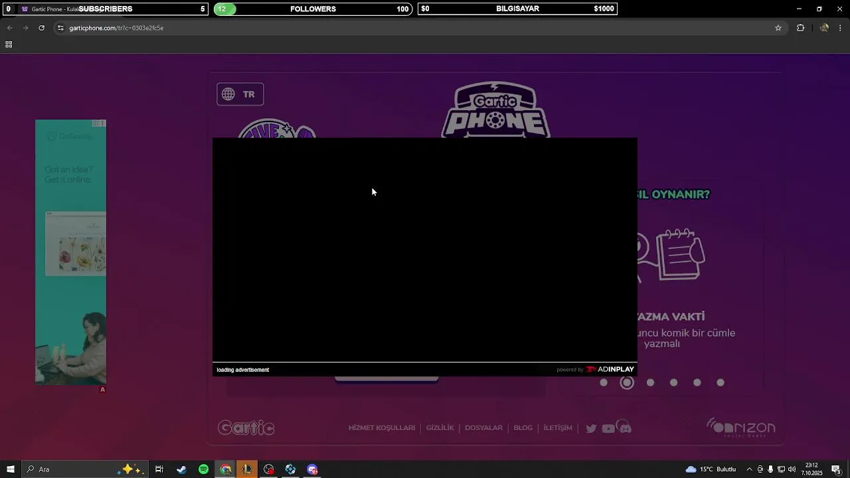The height and width of the screenshot is (478, 850).
Task: Open the Windows Start menu
Action: coord(10,469)
